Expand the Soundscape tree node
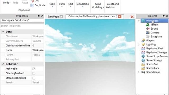 tap(139, 72)
